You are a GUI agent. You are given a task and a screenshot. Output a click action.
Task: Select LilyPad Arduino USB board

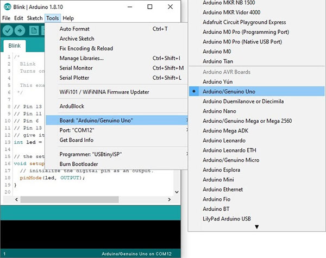257,218
